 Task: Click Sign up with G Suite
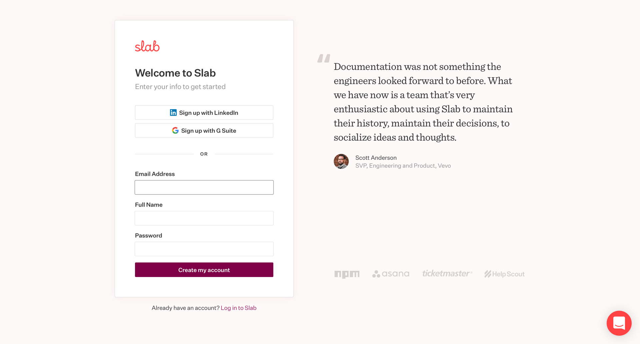point(204,130)
